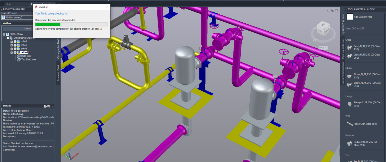Open the WCS coordinate system dropdown
The width and height of the screenshot is (386, 162).
323,48
